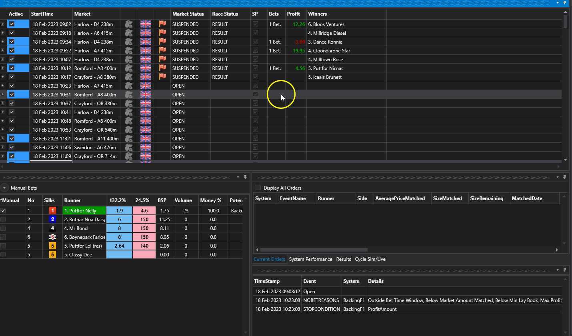Click the pin icon on the Manual Bets panel
This screenshot has width=572, height=336.
[244, 177]
